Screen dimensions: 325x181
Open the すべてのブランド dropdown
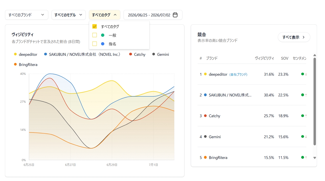[27, 15]
